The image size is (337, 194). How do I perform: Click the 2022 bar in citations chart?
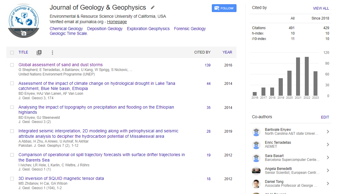pos(307,76)
